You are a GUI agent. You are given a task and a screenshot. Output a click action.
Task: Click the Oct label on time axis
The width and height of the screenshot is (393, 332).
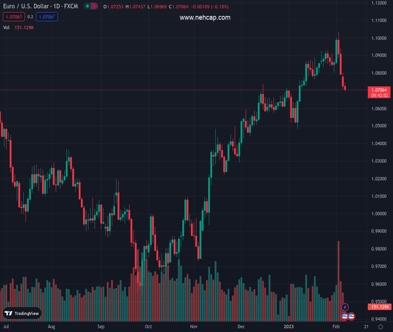[148, 327]
